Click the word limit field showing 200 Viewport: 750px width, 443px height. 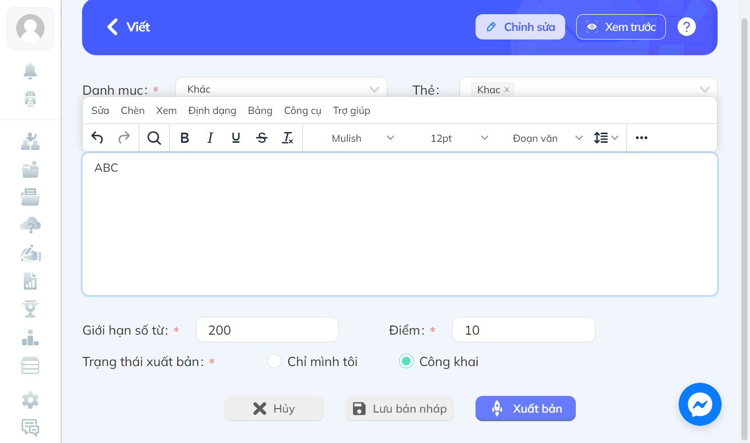tap(267, 330)
